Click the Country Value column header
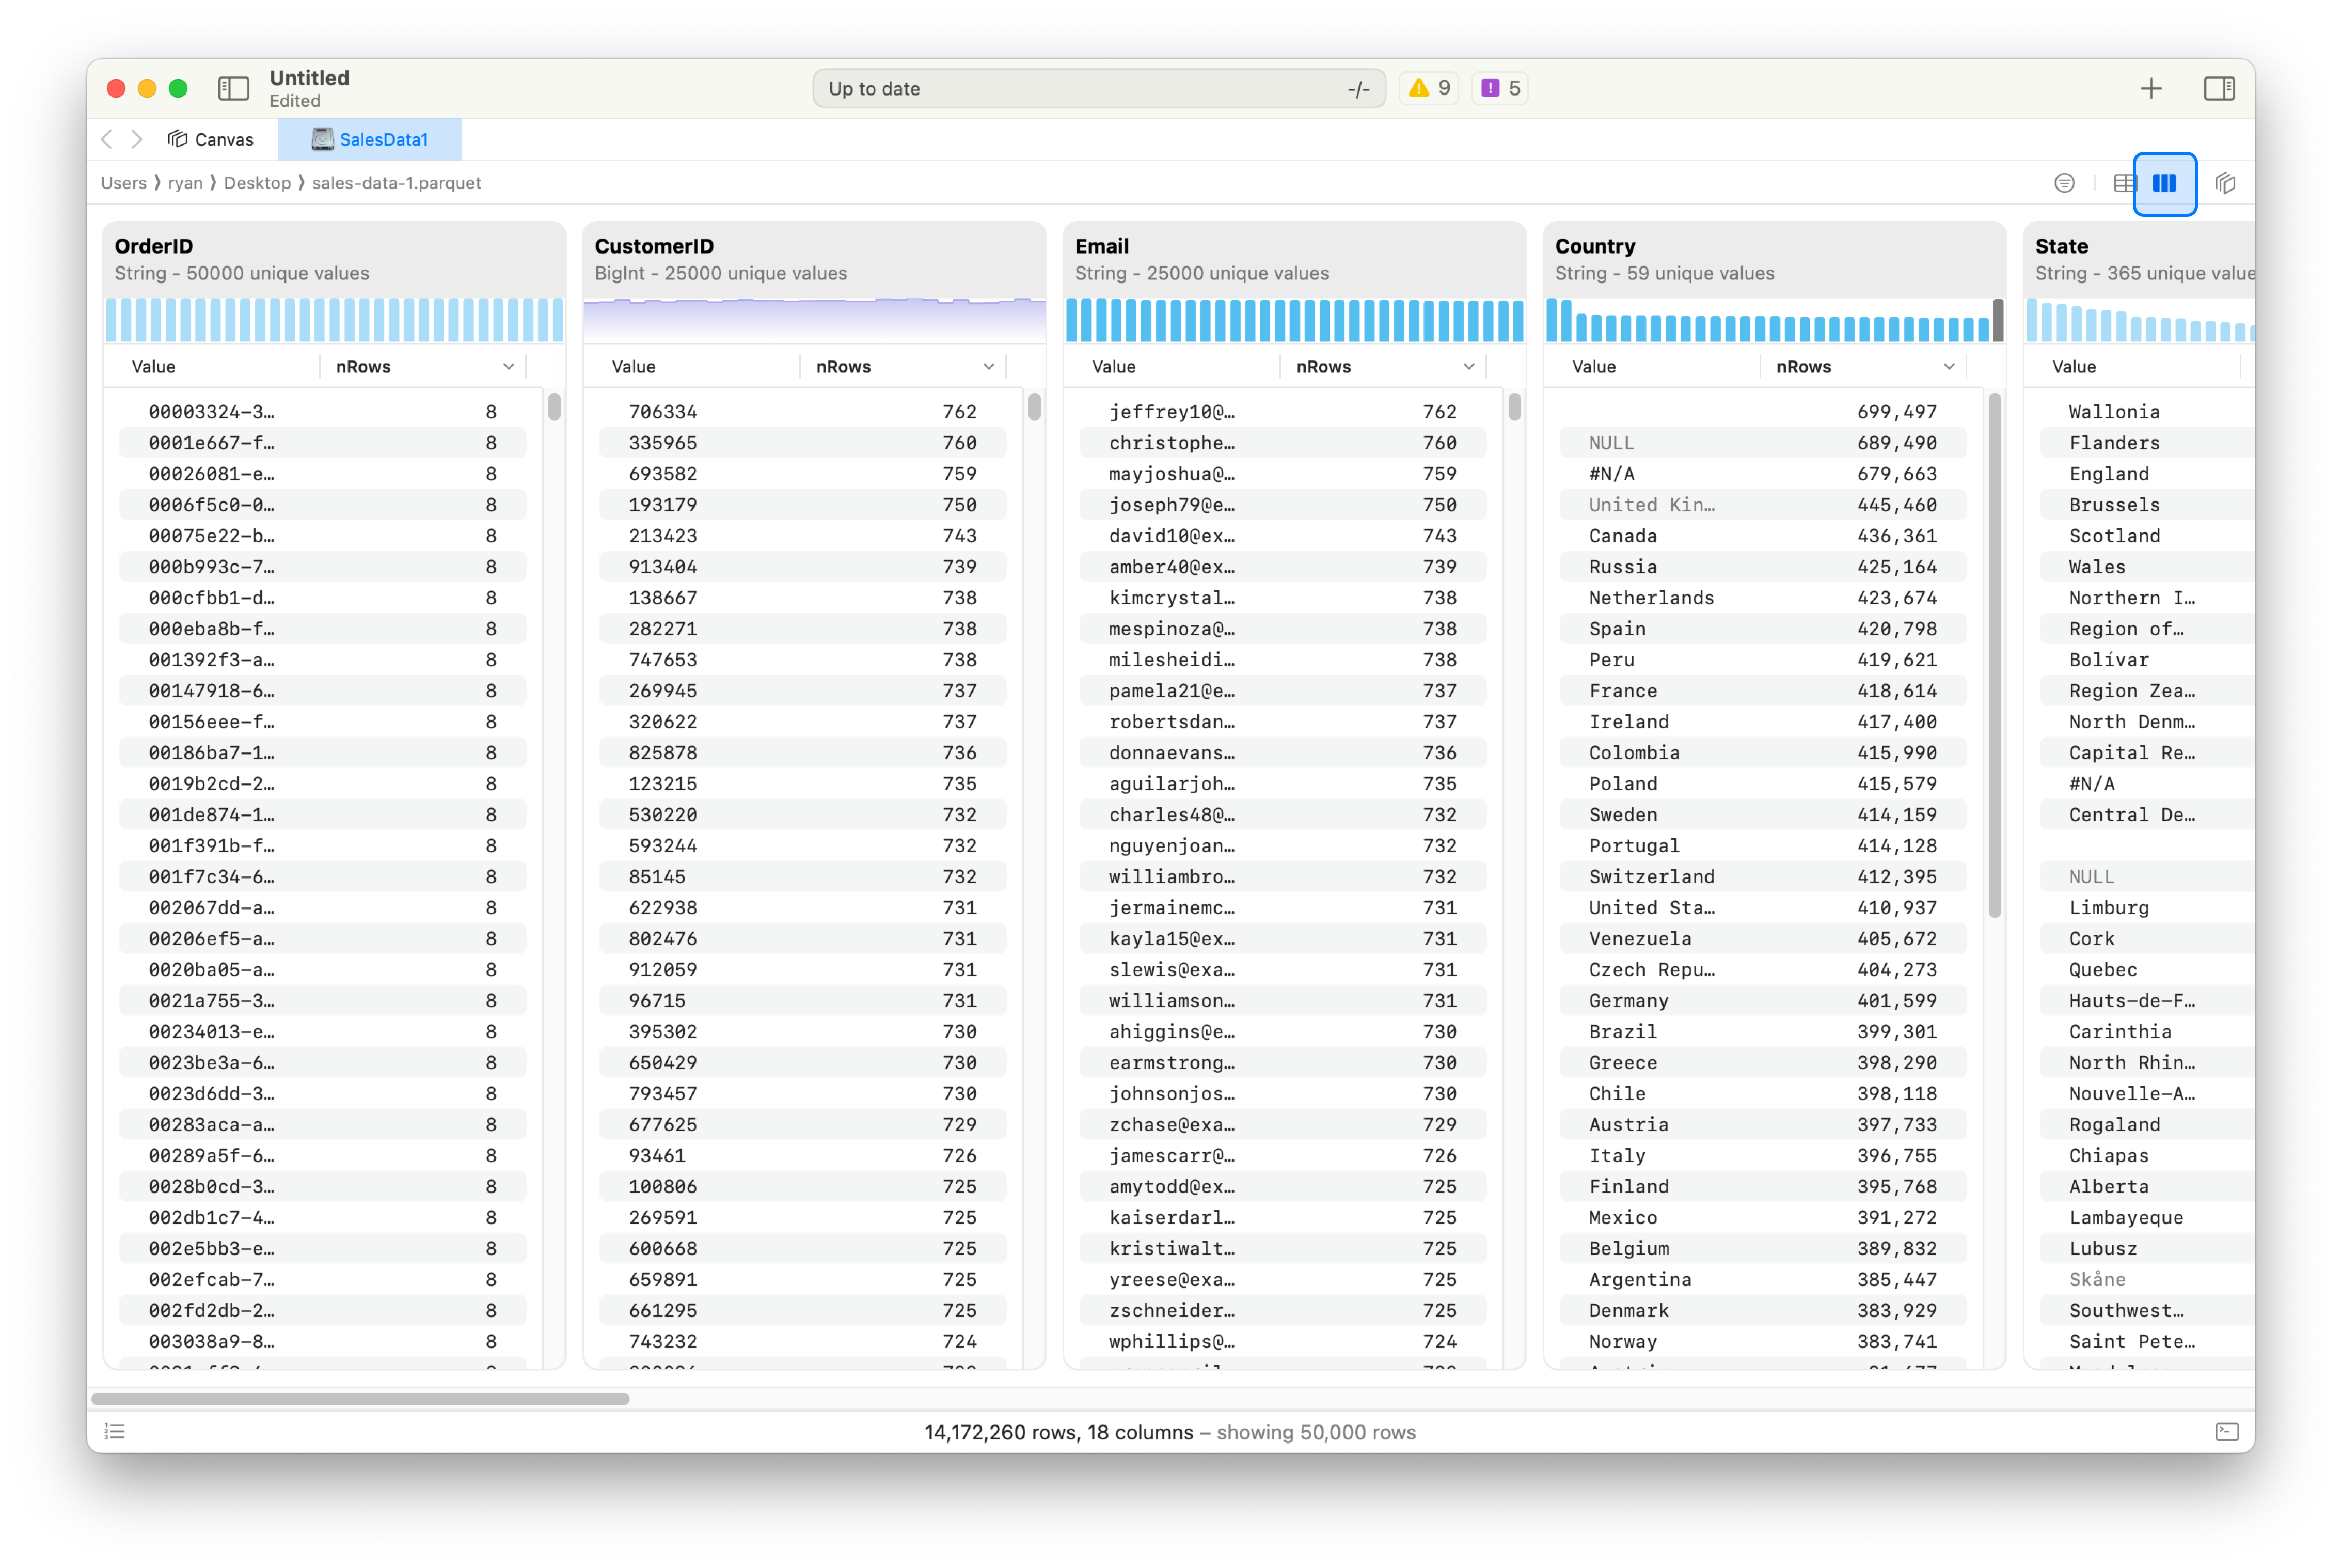This screenshot has width=2342, height=1568. click(x=1593, y=367)
